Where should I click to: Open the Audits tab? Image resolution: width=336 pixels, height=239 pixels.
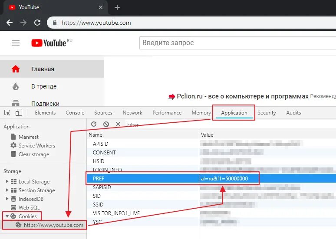293,113
